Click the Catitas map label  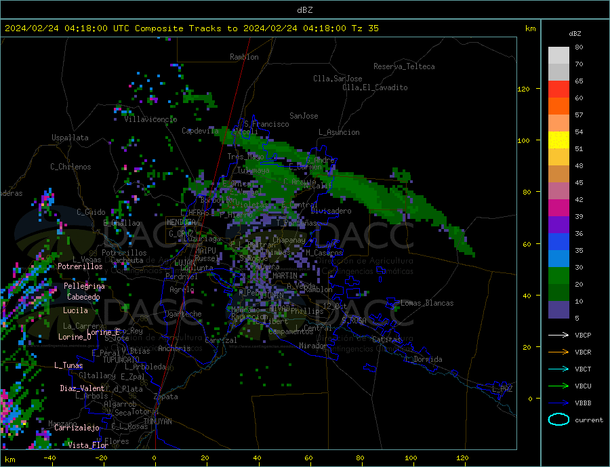(x=386, y=340)
